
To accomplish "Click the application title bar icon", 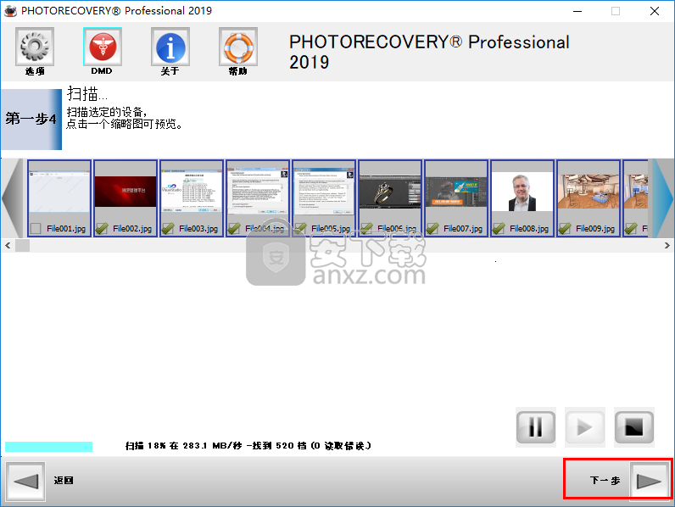I will (x=10, y=11).
